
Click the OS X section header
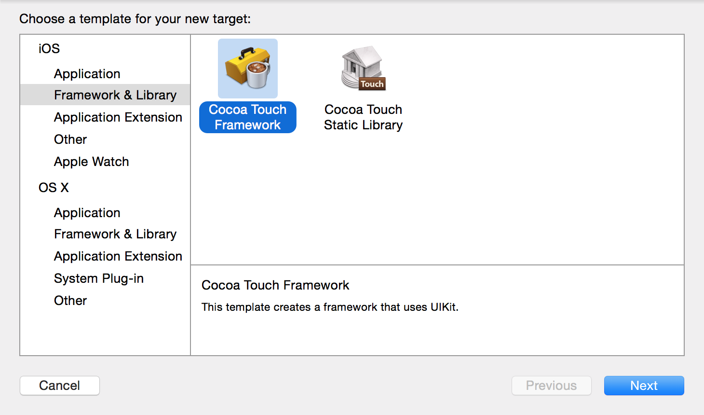(x=54, y=188)
